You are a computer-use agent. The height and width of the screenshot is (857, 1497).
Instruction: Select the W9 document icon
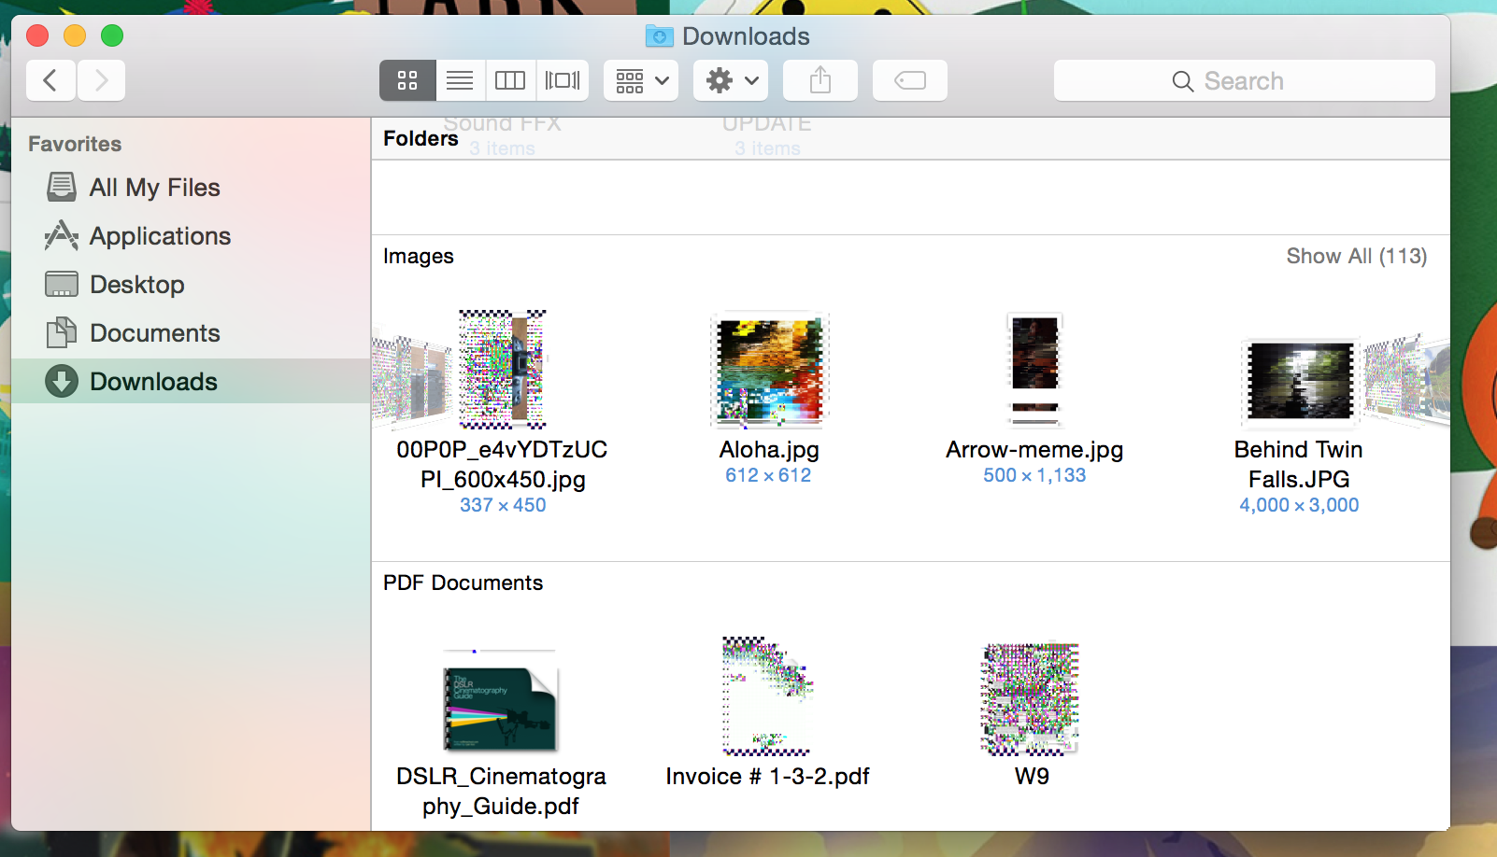tap(1030, 698)
